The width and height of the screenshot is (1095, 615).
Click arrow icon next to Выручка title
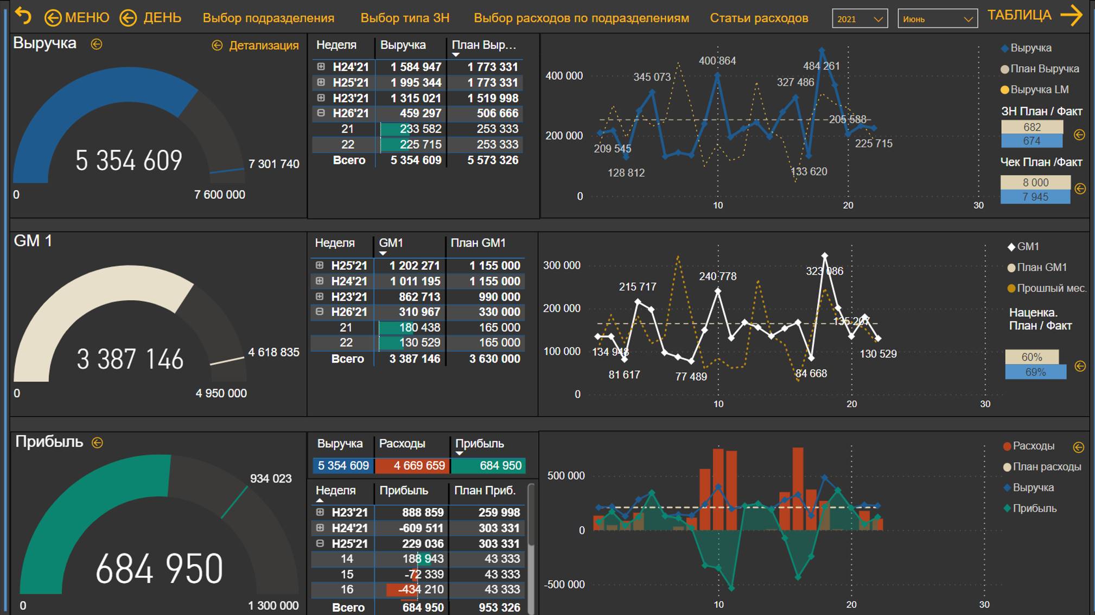(97, 44)
